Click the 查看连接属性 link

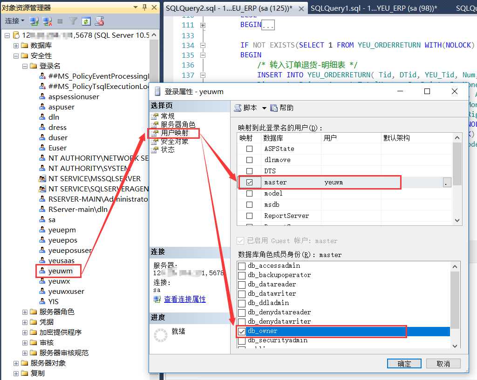coord(185,299)
